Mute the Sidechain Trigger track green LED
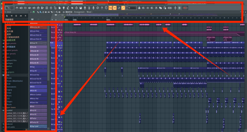Viewport: 247px width, 132px height. 62,51
